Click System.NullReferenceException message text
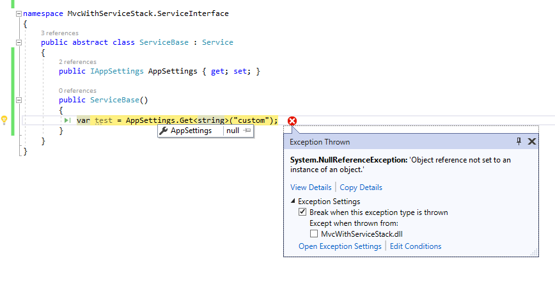The height and width of the screenshot is (286, 555). (x=400, y=164)
